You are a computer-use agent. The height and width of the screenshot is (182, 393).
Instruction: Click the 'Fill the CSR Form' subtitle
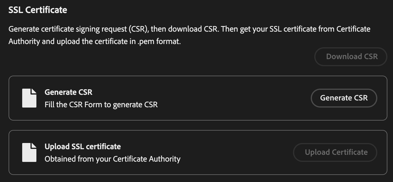pos(101,105)
